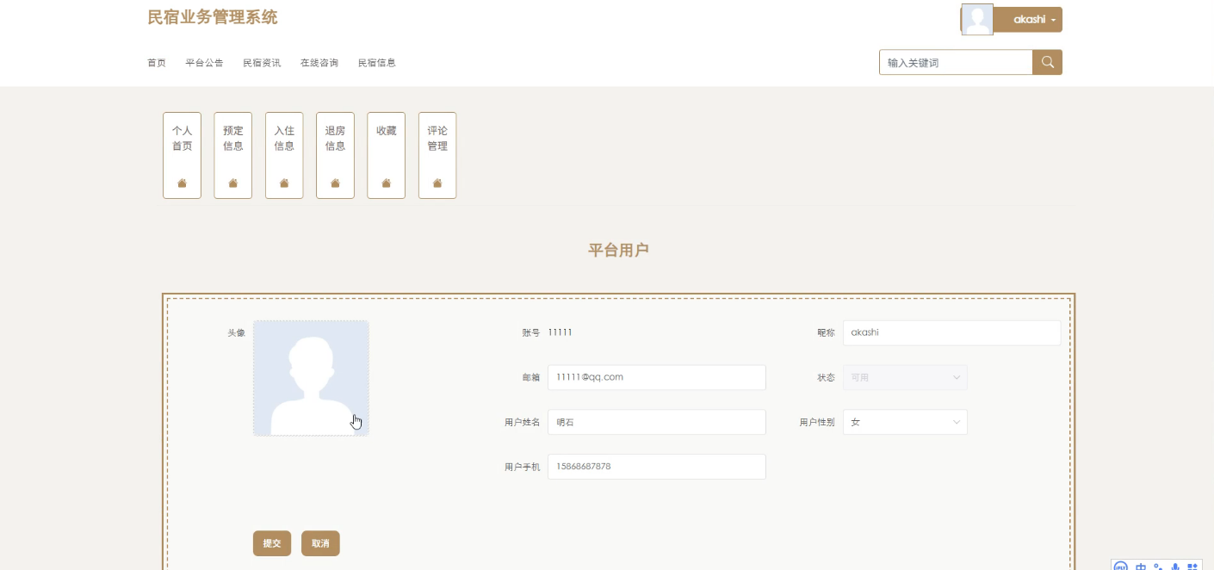Viewport: 1214px width, 570px height.
Task: Click the search magnifier icon button
Action: click(x=1047, y=62)
